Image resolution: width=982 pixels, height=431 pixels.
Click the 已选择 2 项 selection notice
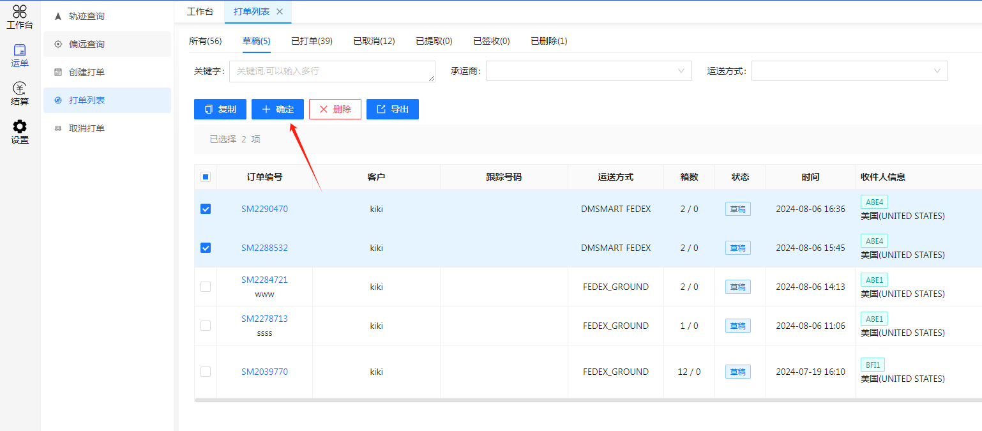point(235,139)
